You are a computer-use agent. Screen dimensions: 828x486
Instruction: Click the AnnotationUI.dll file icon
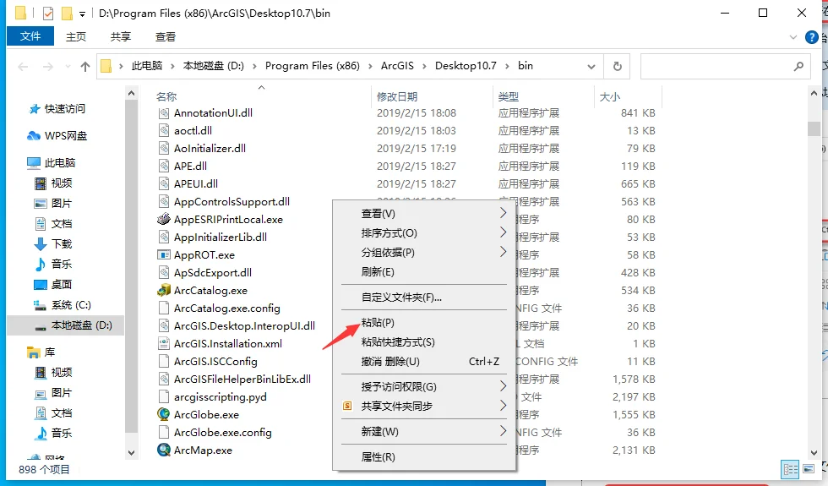164,113
